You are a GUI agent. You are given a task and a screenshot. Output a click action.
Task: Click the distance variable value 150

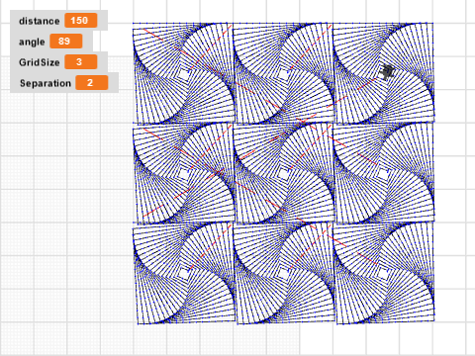tap(81, 21)
